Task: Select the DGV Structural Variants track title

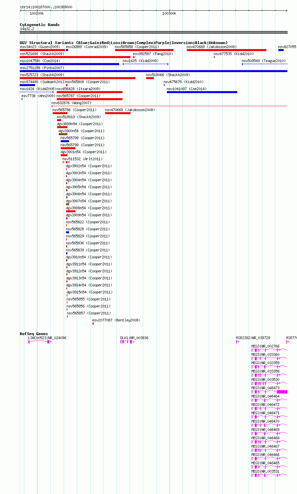Action: point(124,43)
